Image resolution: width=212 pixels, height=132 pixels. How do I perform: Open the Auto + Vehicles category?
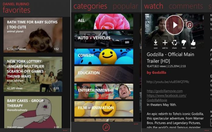104,39
